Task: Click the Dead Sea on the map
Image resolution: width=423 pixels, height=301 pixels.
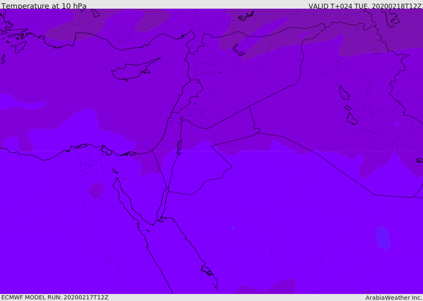Action: (179, 145)
